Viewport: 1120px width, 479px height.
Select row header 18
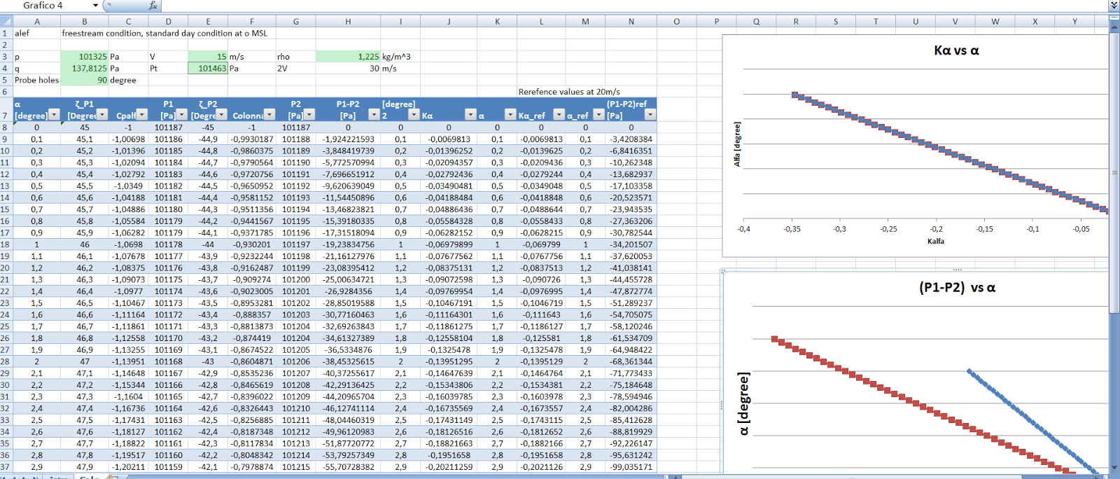tap(6, 244)
